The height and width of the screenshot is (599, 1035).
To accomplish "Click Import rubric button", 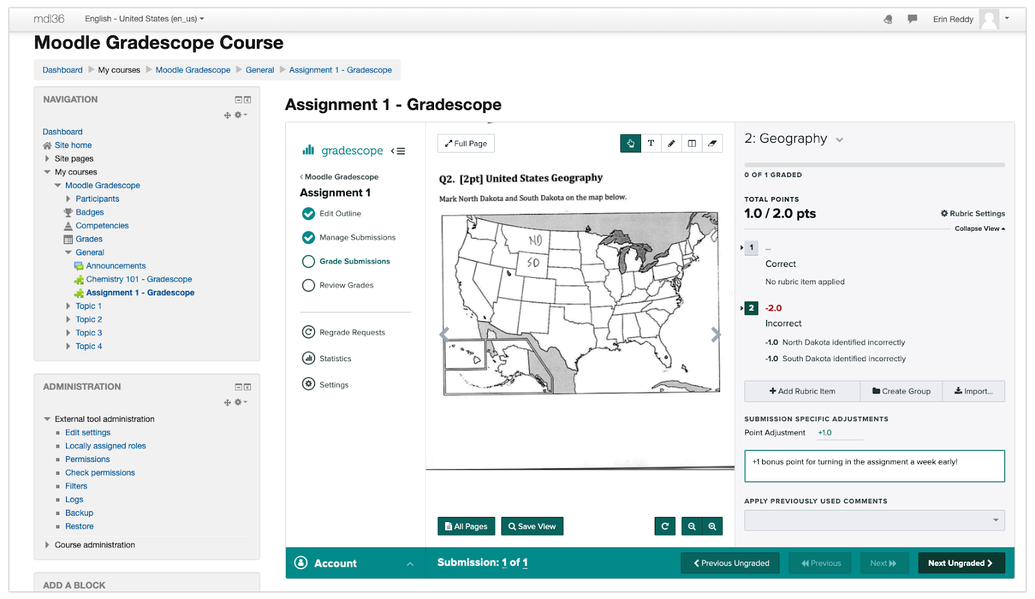I will click(x=974, y=392).
